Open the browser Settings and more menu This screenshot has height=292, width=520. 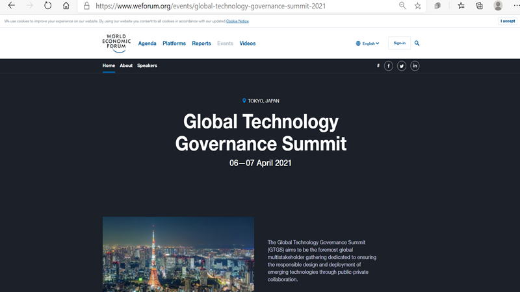tap(516, 6)
